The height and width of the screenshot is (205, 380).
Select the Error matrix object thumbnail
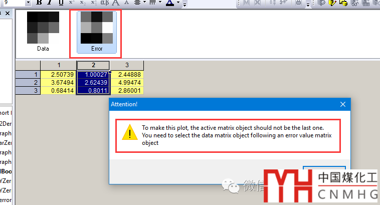pos(97,32)
